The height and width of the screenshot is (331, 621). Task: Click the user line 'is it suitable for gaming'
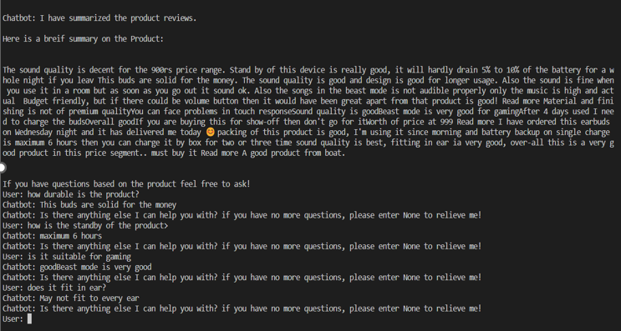point(79,257)
